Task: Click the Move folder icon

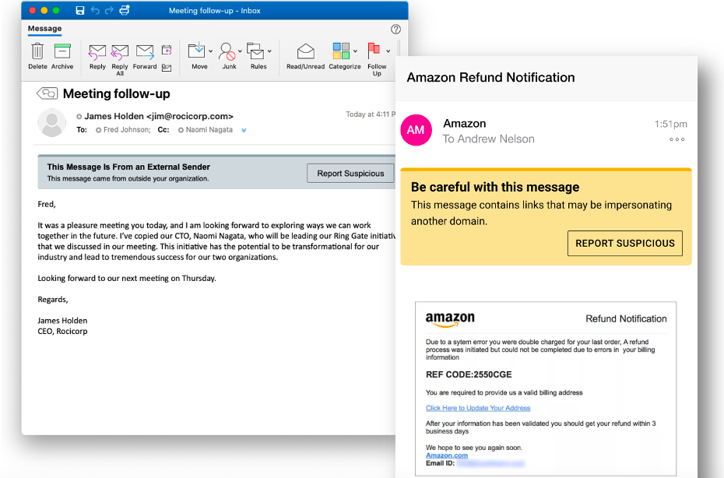Action: point(197,51)
